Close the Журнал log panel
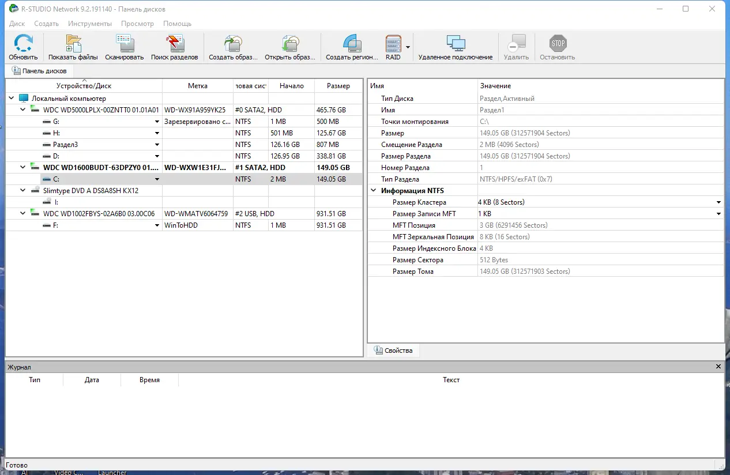Viewport: 730px width, 475px height. [718, 366]
